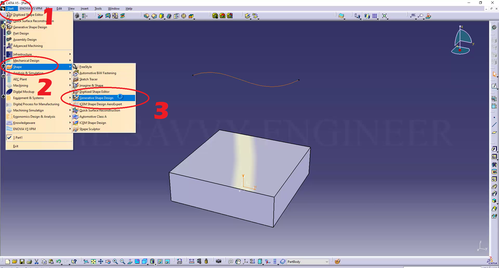Click the Cut scissors icon
The width and height of the screenshot is (499, 268).
37,262
